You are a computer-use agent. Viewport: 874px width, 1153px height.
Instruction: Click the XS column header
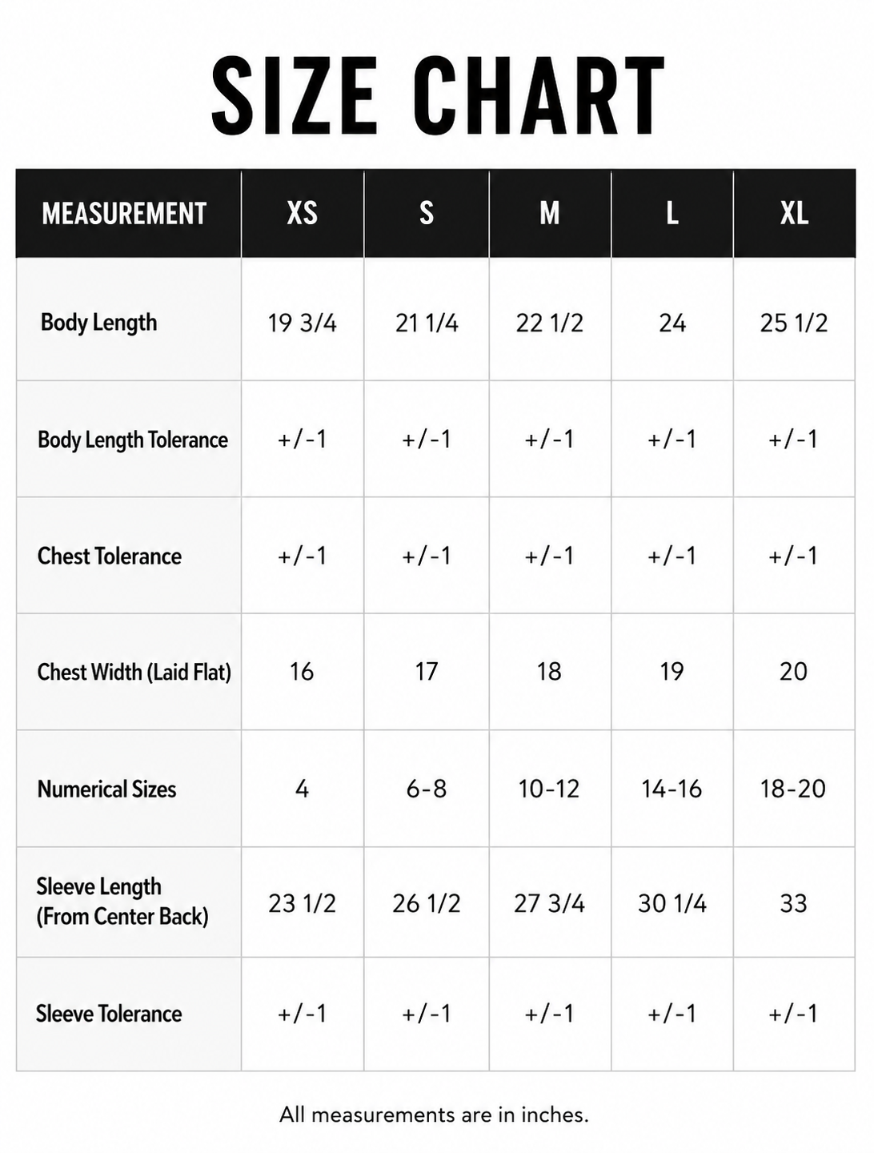[x=303, y=214]
